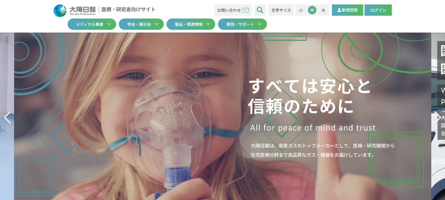This screenshot has height=200, width=445.
Task: Click the 新規登録 register button
Action: point(347,10)
